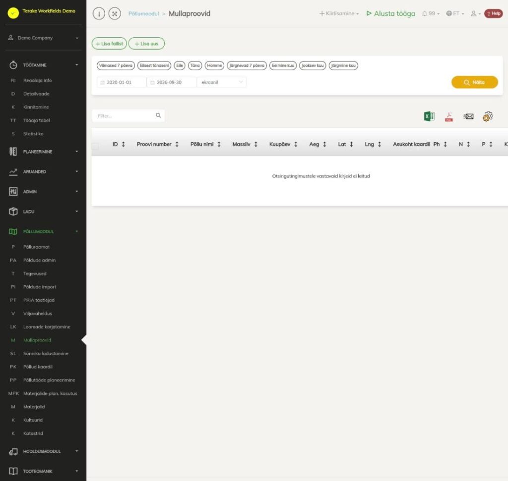The width and height of the screenshot is (508, 481).
Task: Select the Jooksev kuu date preset
Action: click(313, 65)
